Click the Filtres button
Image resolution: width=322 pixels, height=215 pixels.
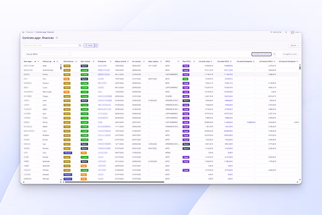(89, 46)
